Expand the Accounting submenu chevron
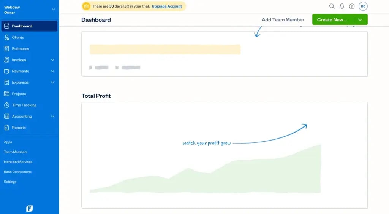The height and width of the screenshot is (214, 389). click(x=52, y=116)
